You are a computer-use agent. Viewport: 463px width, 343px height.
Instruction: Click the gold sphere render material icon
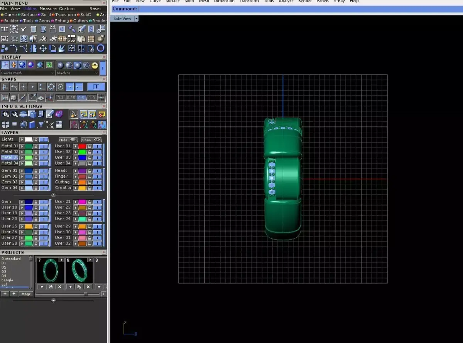click(x=95, y=66)
